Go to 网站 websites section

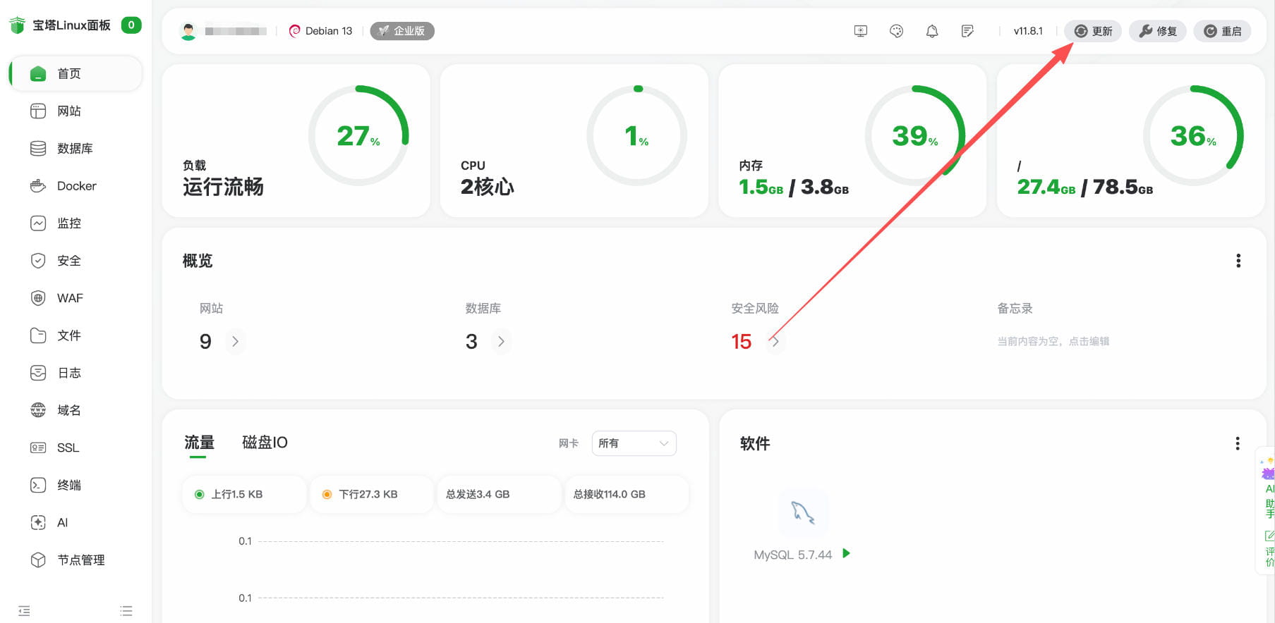75,111
